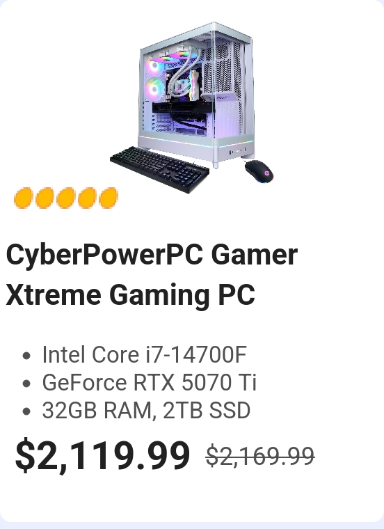Select the GeForce RTX 5070 Ti spec
The image size is (384, 529).
[x=150, y=382]
